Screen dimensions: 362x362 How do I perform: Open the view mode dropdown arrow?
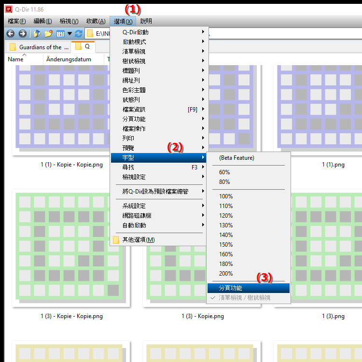coord(70,34)
